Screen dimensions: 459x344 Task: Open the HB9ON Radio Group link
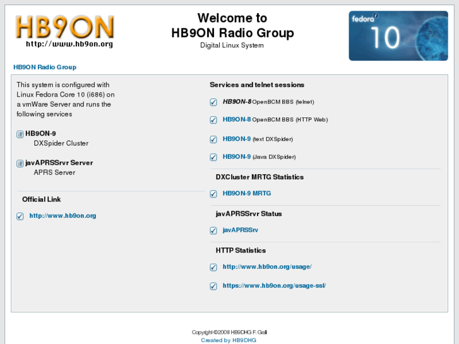click(x=45, y=67)
